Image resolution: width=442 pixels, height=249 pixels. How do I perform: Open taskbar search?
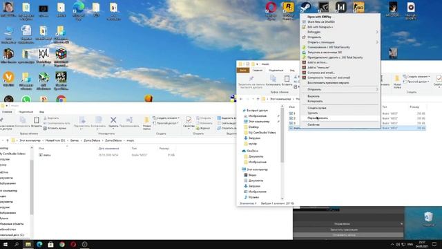pos(17,244)
